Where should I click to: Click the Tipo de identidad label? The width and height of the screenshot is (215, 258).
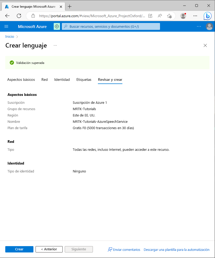pyautogui.click(x=21, y=171)
